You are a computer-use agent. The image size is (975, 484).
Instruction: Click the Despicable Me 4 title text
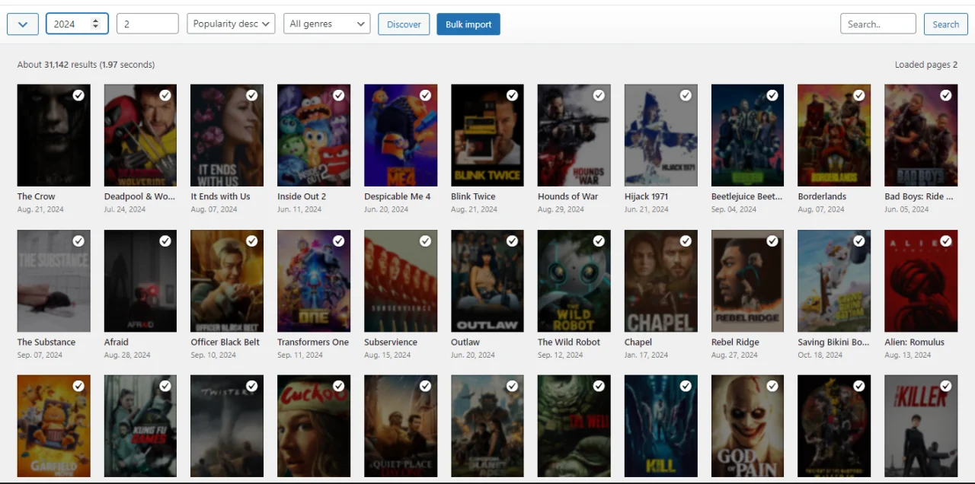tap(397, 196)
